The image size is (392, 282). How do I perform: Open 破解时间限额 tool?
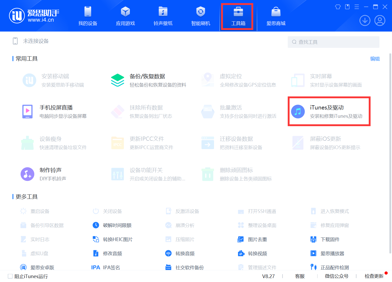coord(112,225)
